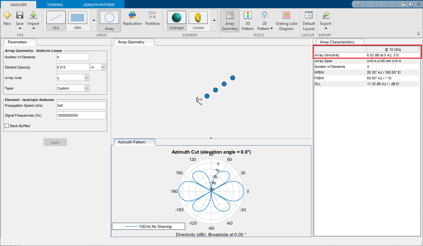423x246 pixels.
Task: Collapse the toolstrip ribbon
Action: point(418,33)
